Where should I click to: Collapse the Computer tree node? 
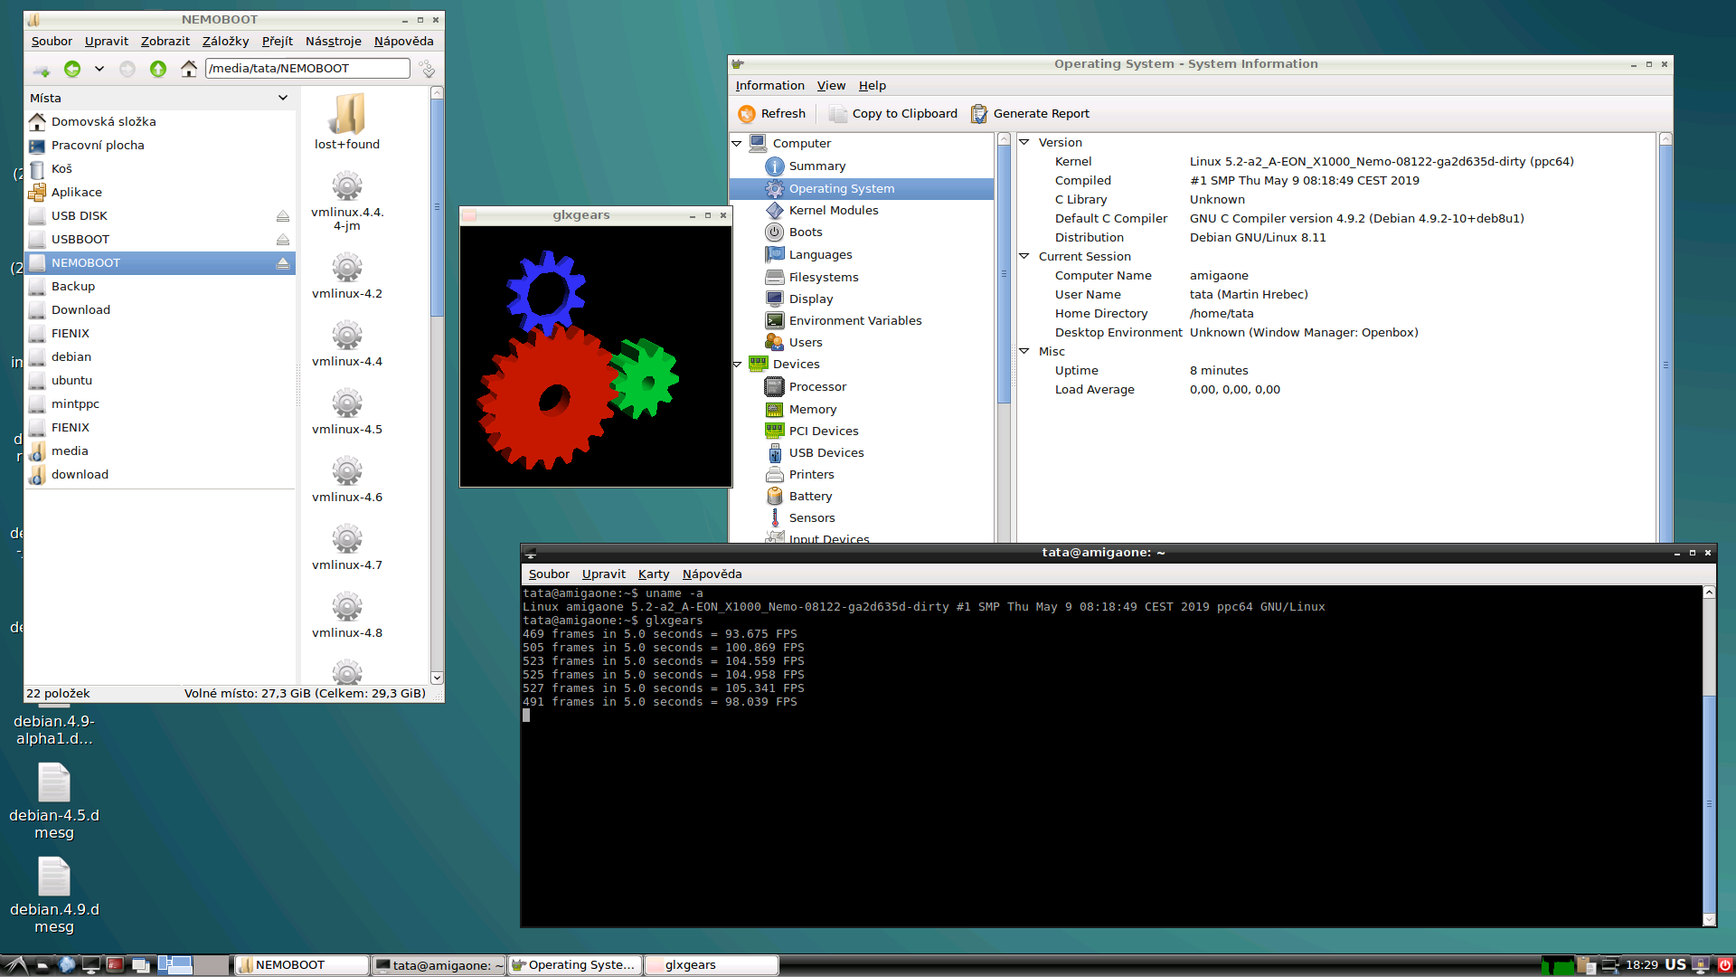[x=737, y=143]
